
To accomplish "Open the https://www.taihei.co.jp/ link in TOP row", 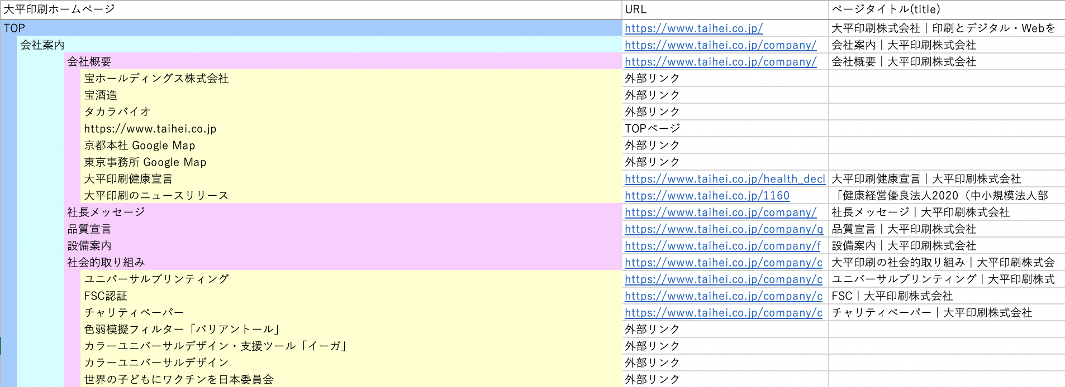I will [693, 28].
